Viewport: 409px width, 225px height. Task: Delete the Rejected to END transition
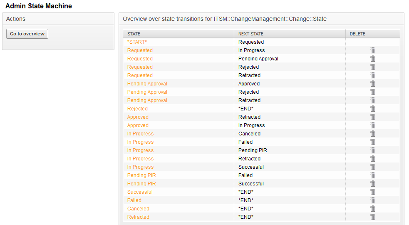coord(373,109)
